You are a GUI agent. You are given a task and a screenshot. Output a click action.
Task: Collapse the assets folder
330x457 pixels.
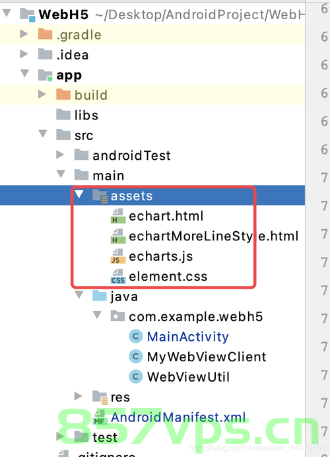79,194
